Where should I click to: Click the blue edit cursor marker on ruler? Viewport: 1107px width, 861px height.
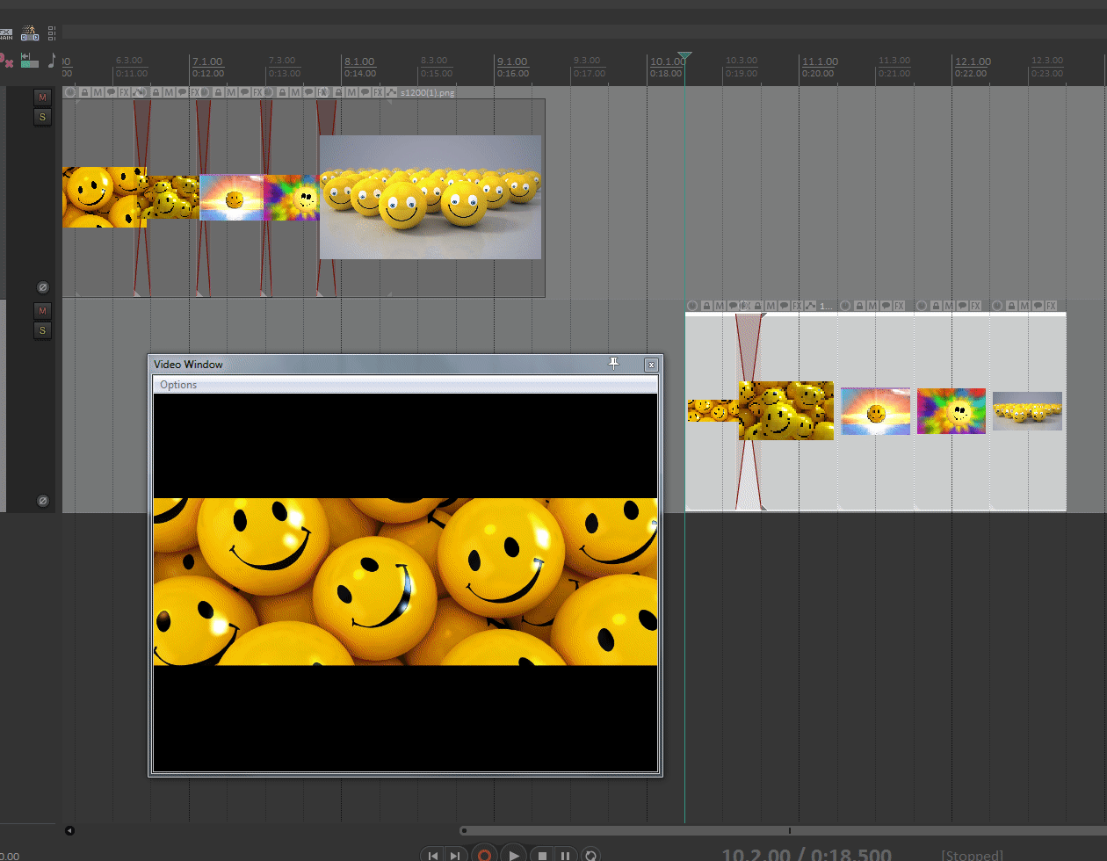[x=684, y=56]
